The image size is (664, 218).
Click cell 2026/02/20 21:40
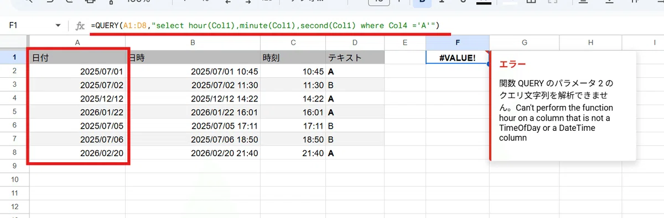coord(193,153)
